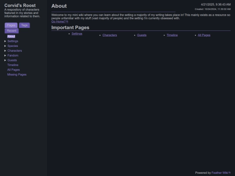The image size is (235, 176).
Task: Select the modified date 4/21/2025, 9:36:43 AM
Action: tap(216, 5)
